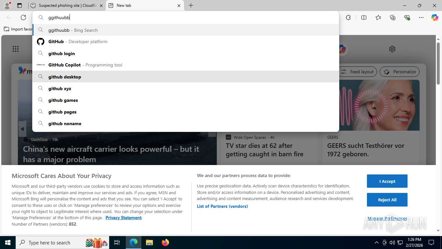The height and width of the screenshot is (249, 442).
Task: Click the refresh page icon
Action: [x=23, y=18]
